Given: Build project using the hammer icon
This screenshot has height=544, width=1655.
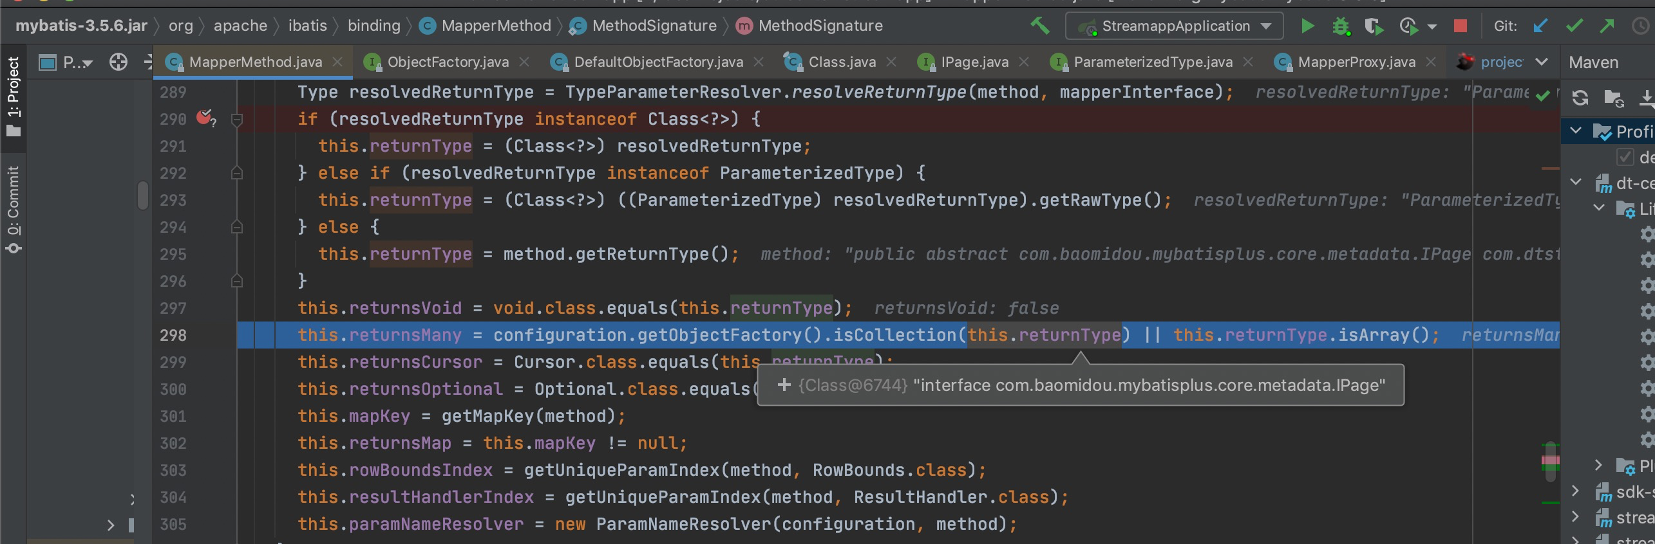Looking at the screenshot, I should point(1039,26).
